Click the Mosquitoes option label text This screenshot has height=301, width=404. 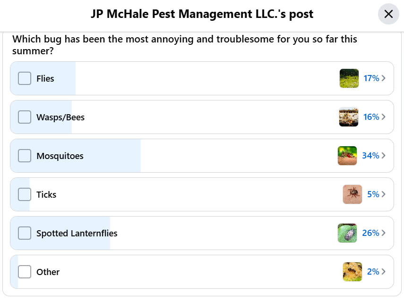pyautogui.click(x=60, y=156)
